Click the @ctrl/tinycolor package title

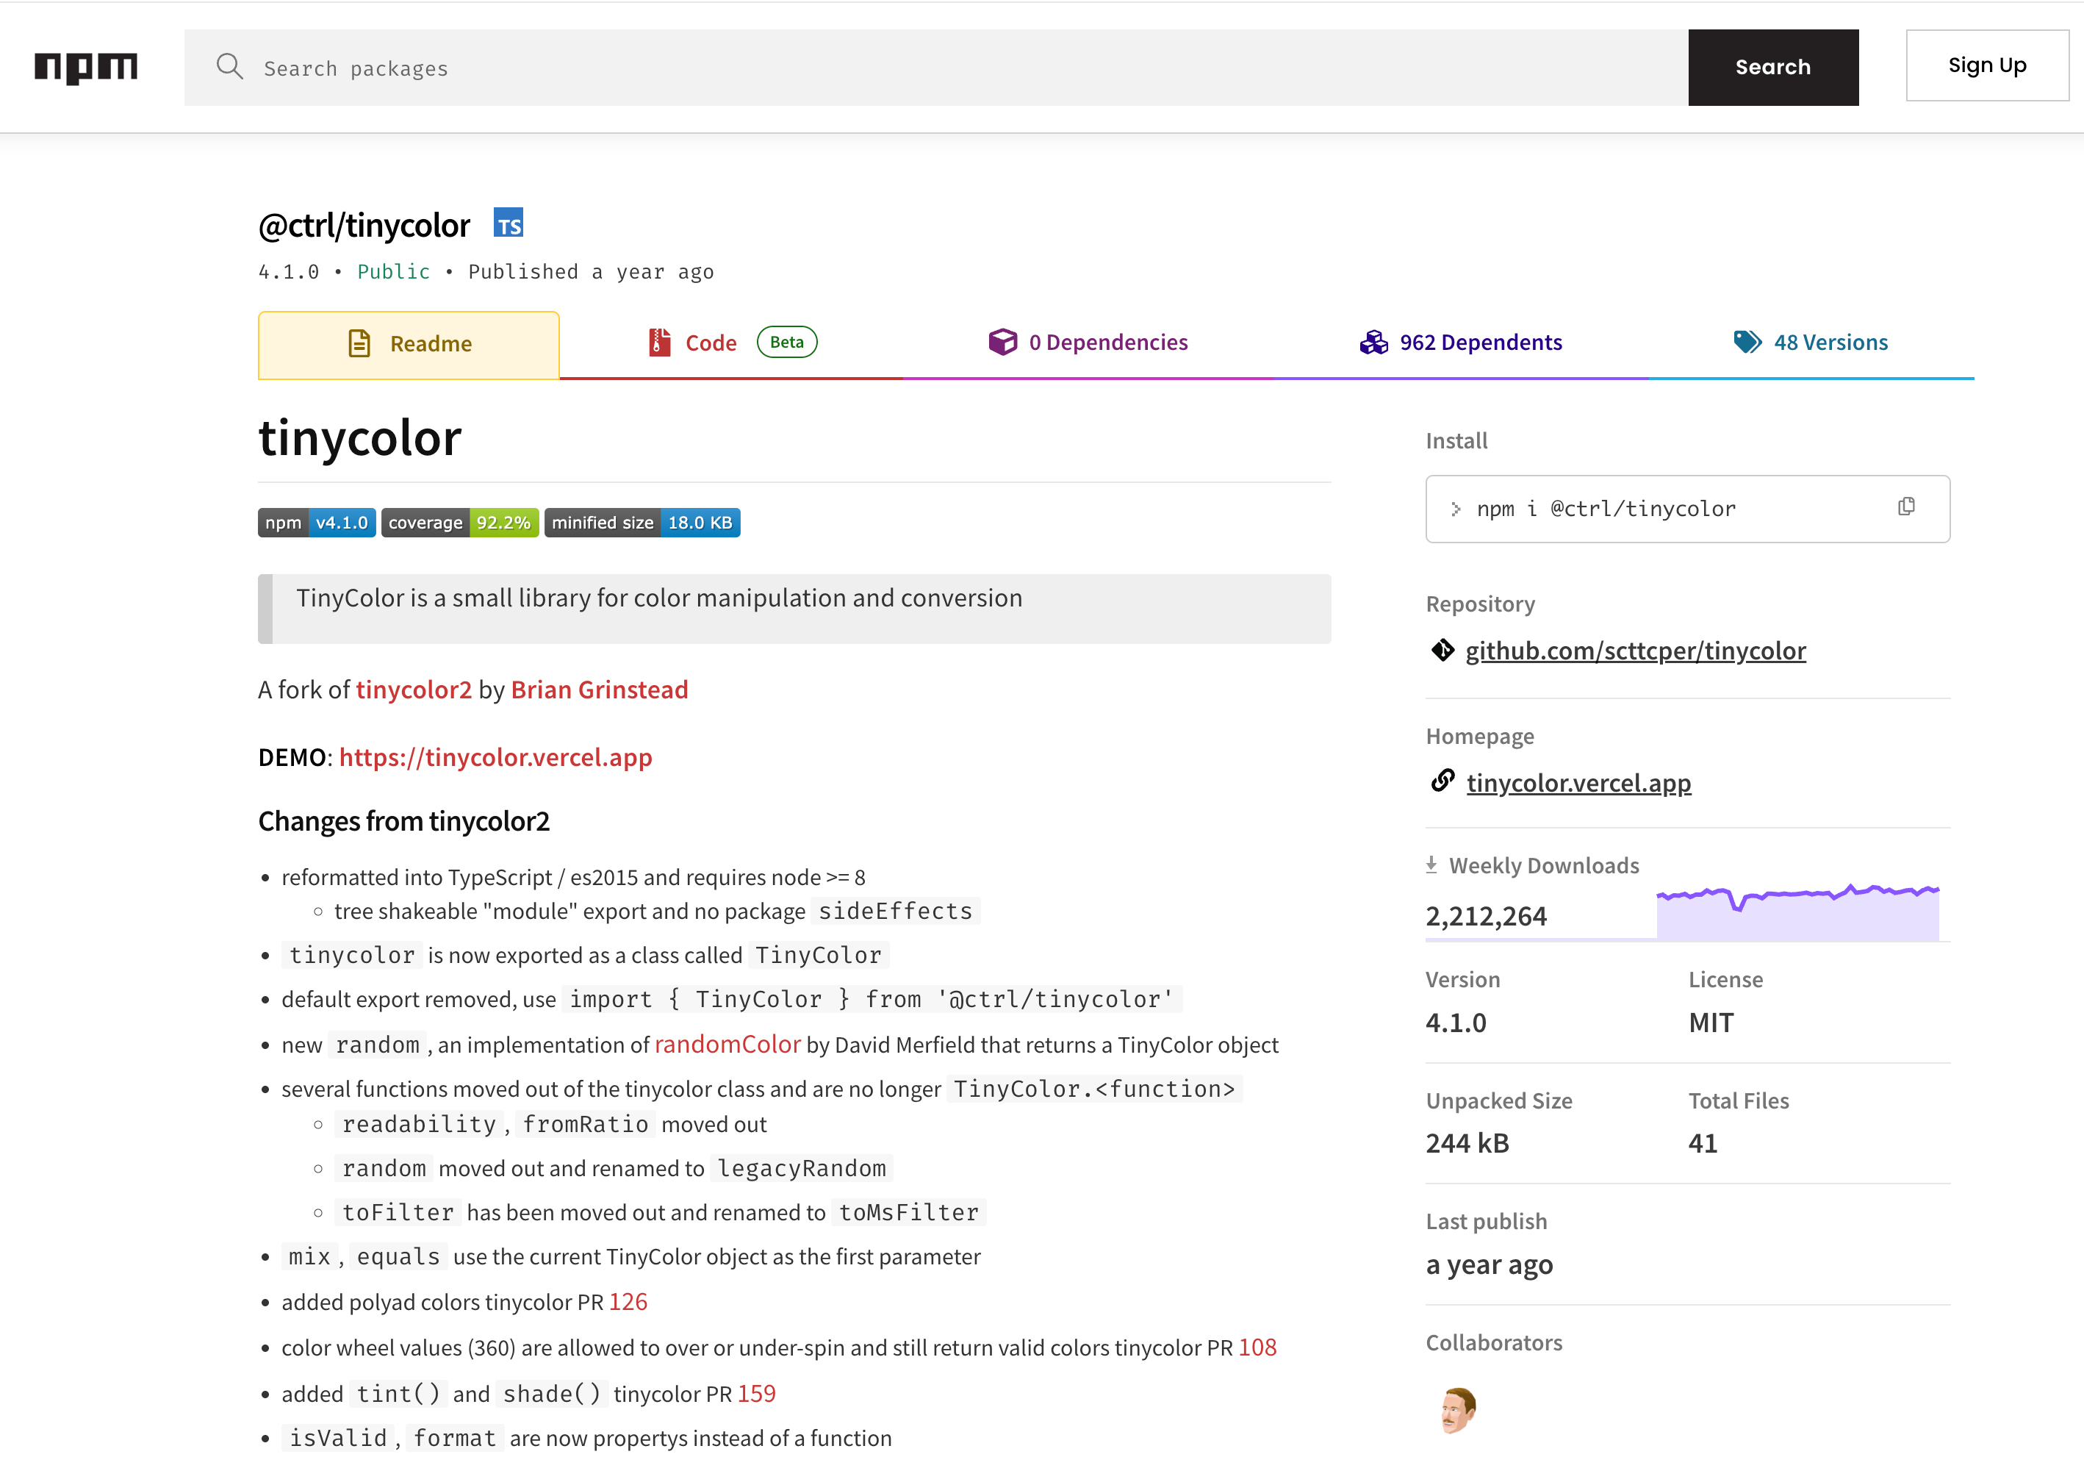[364, 225]
